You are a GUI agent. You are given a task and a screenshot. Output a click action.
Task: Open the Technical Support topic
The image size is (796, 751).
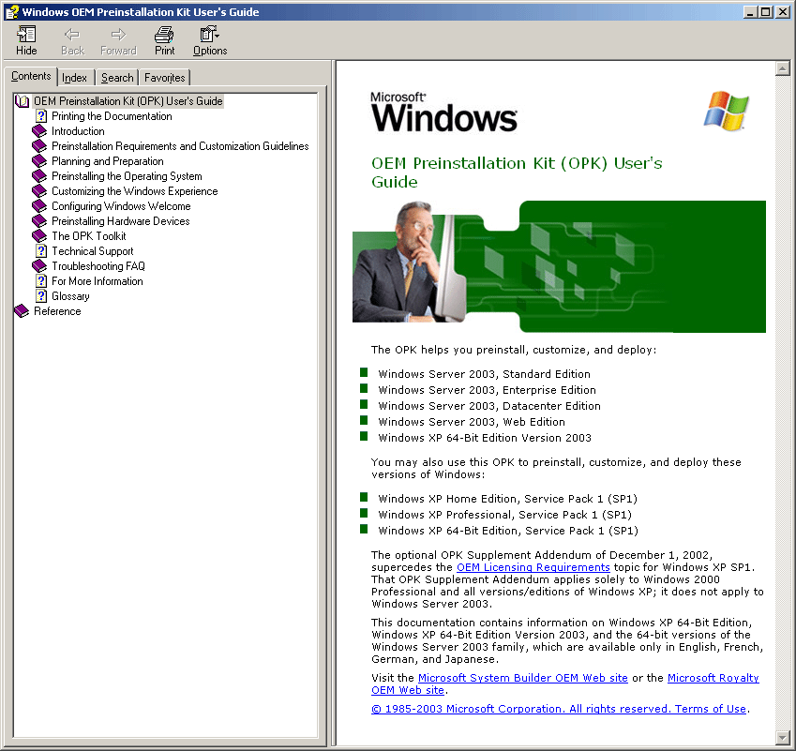coord(93,251)
